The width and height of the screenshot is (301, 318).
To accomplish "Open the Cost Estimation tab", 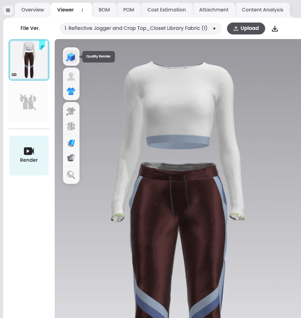I will pos(166,10).
